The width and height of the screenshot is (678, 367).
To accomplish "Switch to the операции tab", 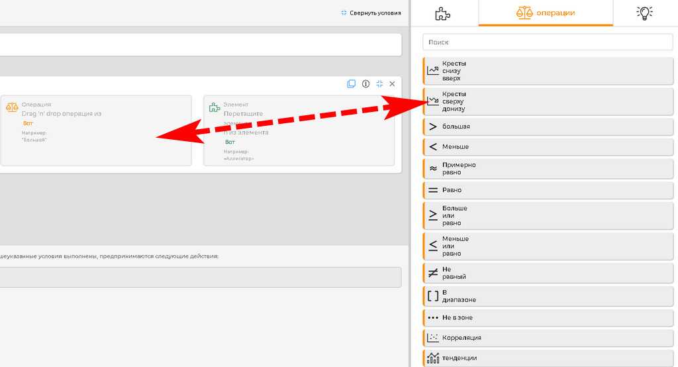I will point(546,13).
